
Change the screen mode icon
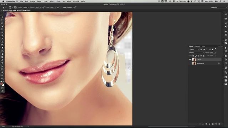[2, 91]
